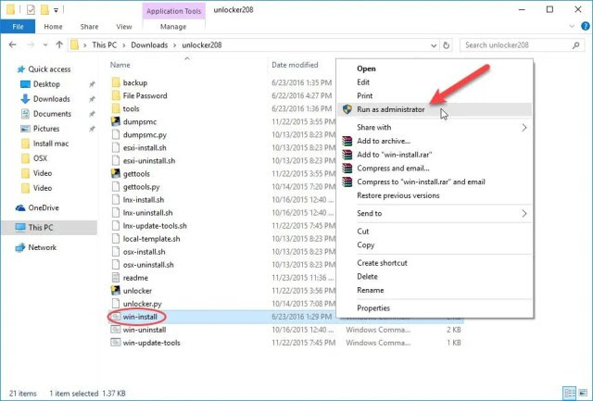
Task: Switch to Large icons view in status bar
Action: click(583, 393)
